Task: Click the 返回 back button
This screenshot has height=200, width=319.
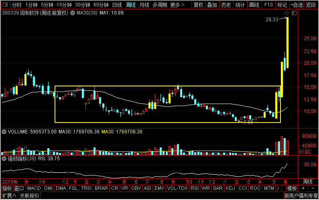Action: [311, 5]
